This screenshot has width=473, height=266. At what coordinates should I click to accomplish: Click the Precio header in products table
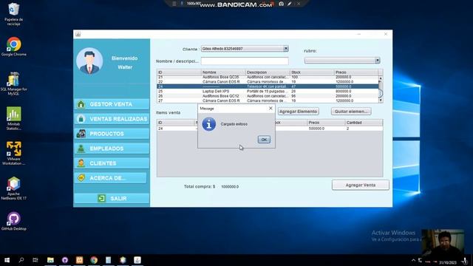[356, 72]
